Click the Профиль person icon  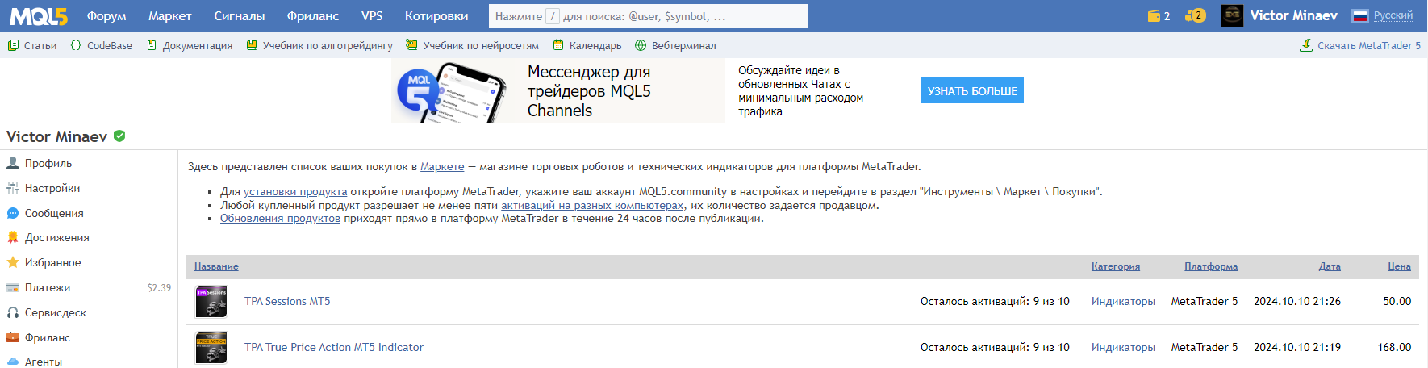click(x=13, y=163)
